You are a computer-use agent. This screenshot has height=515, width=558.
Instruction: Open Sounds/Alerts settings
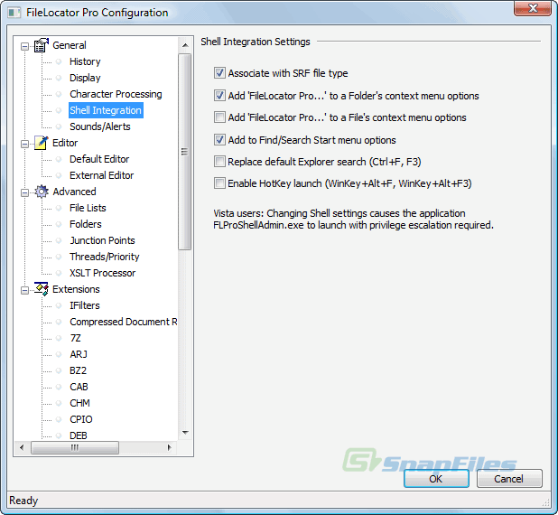pos(100,126)
